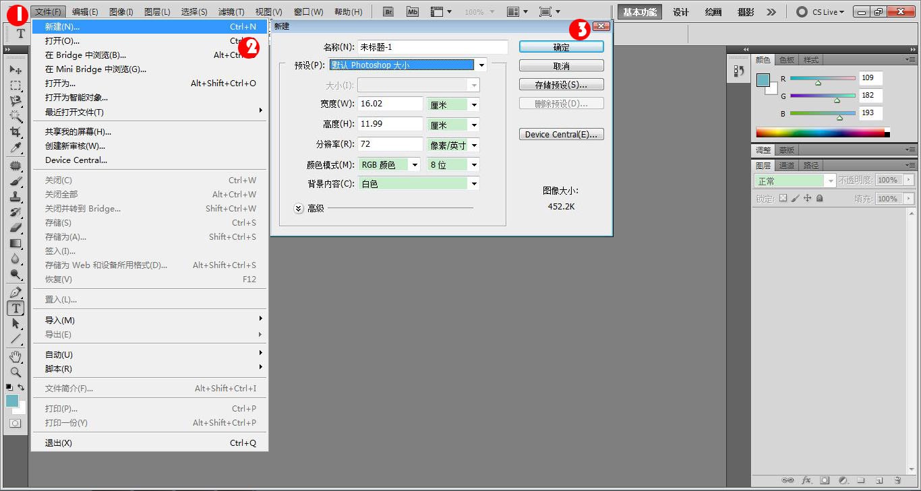Click the 取消 button

562,66
